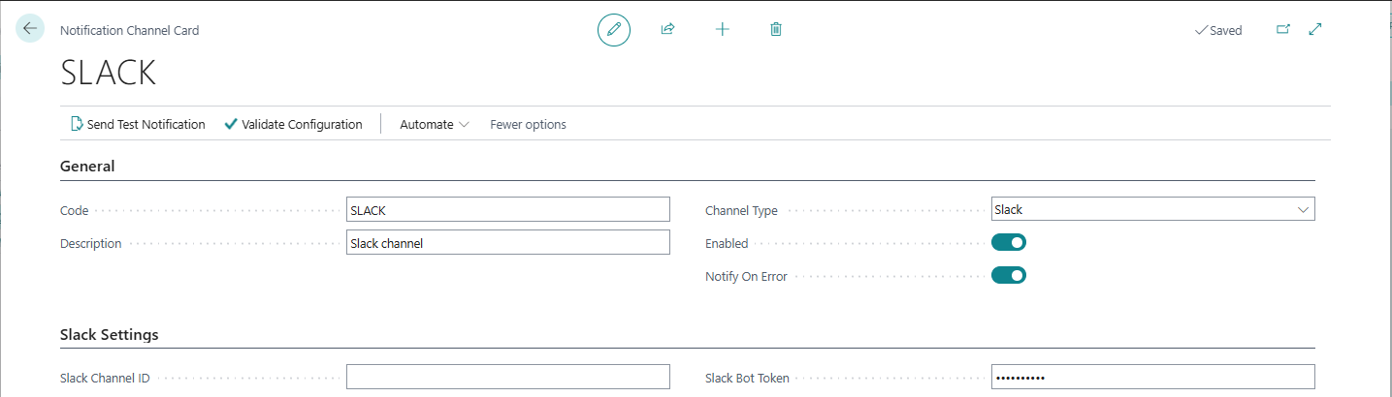Click the Slack Bot Token field
This screenshot has height=397, width=1392.
tap(1152, 377)
